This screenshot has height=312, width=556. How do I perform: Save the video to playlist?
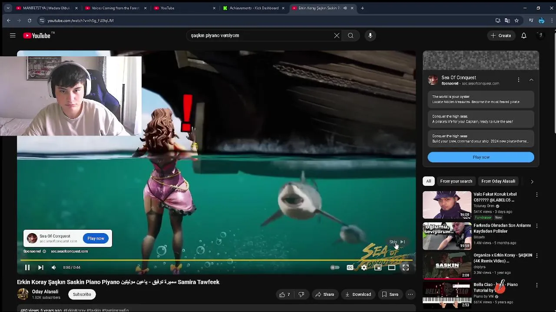[x=390, y=295]
